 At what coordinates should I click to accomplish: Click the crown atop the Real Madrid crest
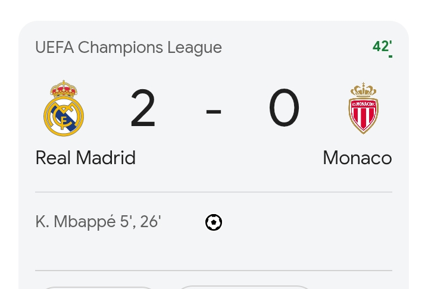pyautogui.click(x=64, y=88)
